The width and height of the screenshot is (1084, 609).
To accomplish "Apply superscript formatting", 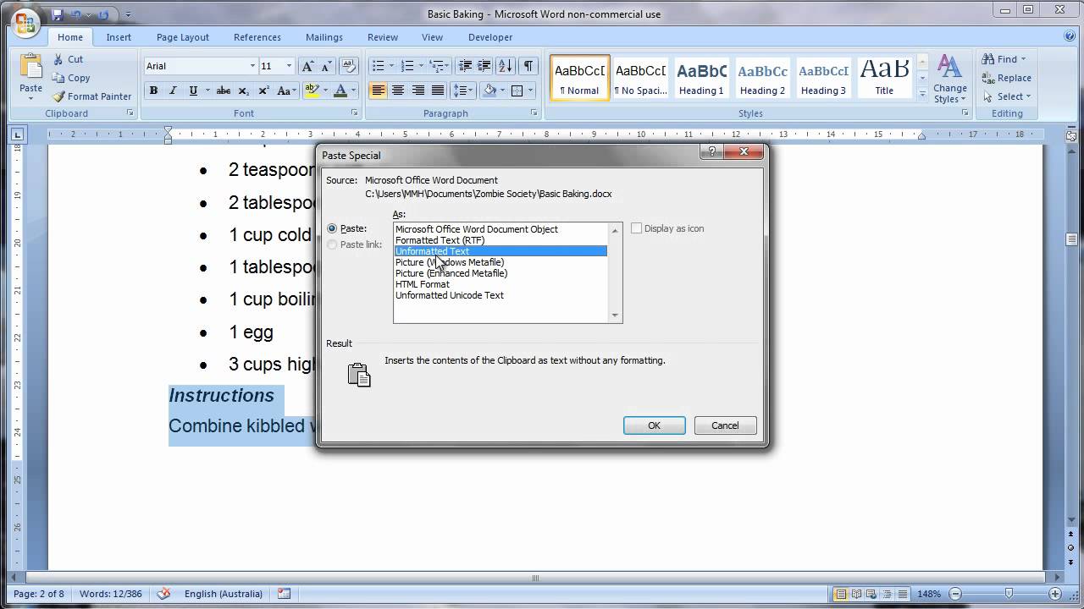I will [x=263, y=91].
